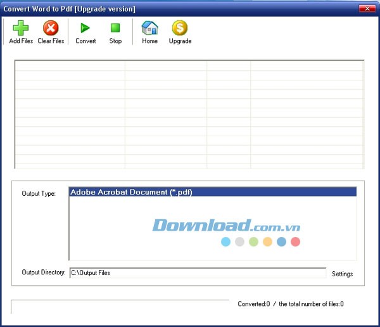Image resolution: width=380 pixels, height=327 pixels.
Task: Click the Download.com.vn watermark logo
Action: pos(226,226)
